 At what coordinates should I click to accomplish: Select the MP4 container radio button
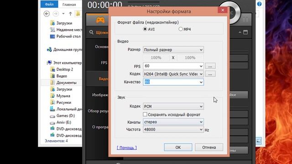click(181, 29)
